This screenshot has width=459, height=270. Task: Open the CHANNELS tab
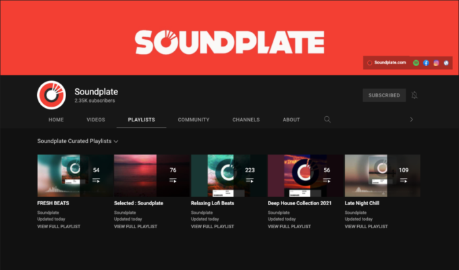(x=246, y=119)
